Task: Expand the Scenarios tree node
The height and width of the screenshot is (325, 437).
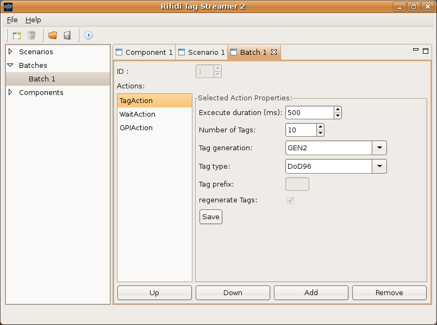Action: [10, 52]
